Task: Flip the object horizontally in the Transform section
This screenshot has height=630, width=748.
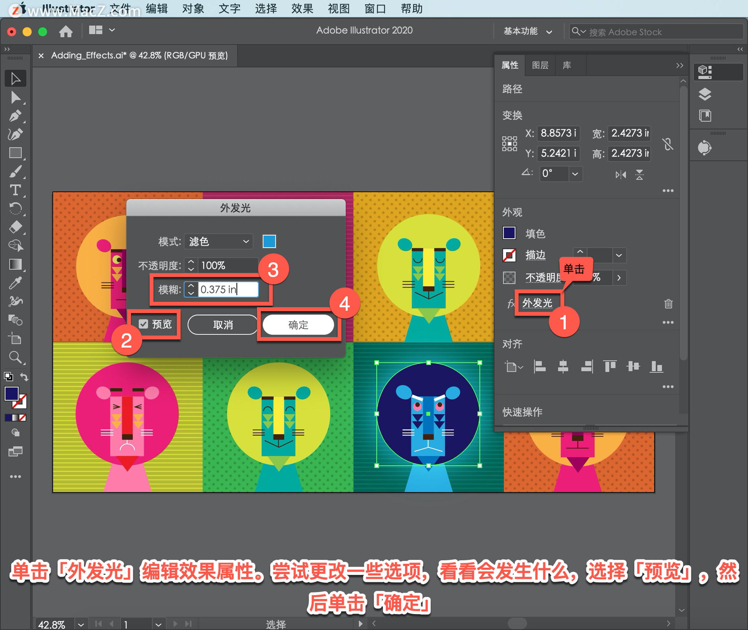Action: (621, 174)
